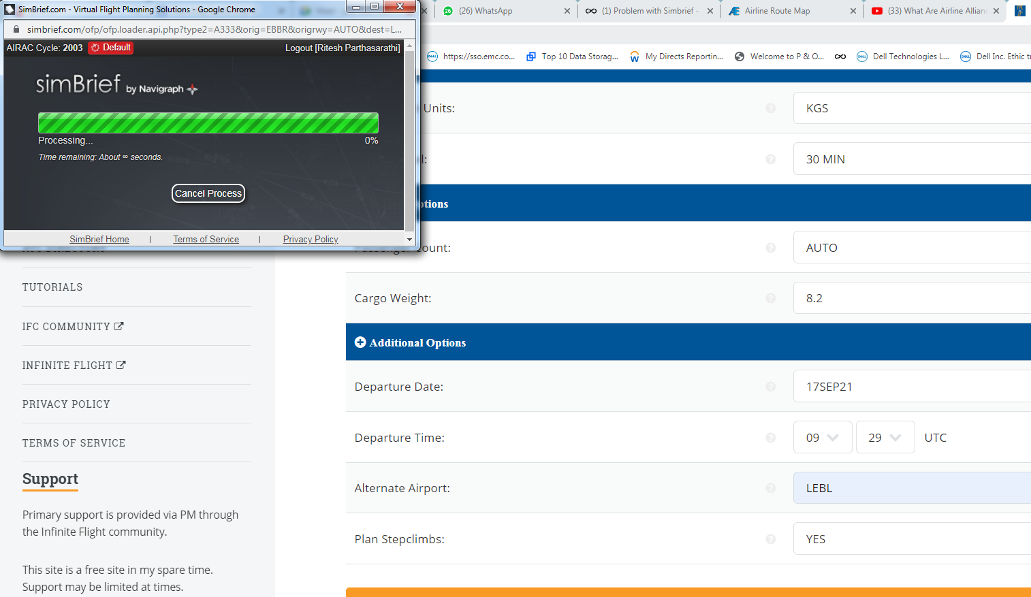This screenshot has width=1031, height=597.
Task: Click the YouTube favicon on the Airline Alliances tab
Action: (877, 11)
